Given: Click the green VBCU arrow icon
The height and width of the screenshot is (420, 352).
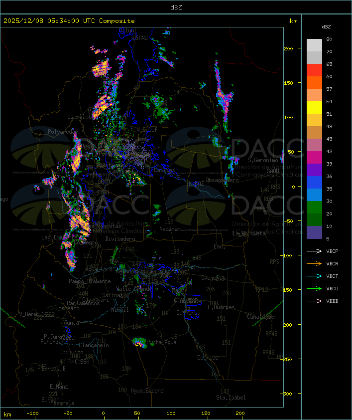Looking at the screenshot, I should (314, 288).
